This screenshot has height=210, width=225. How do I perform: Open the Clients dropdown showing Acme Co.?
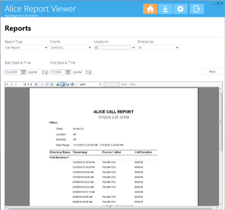click(71, 47)
